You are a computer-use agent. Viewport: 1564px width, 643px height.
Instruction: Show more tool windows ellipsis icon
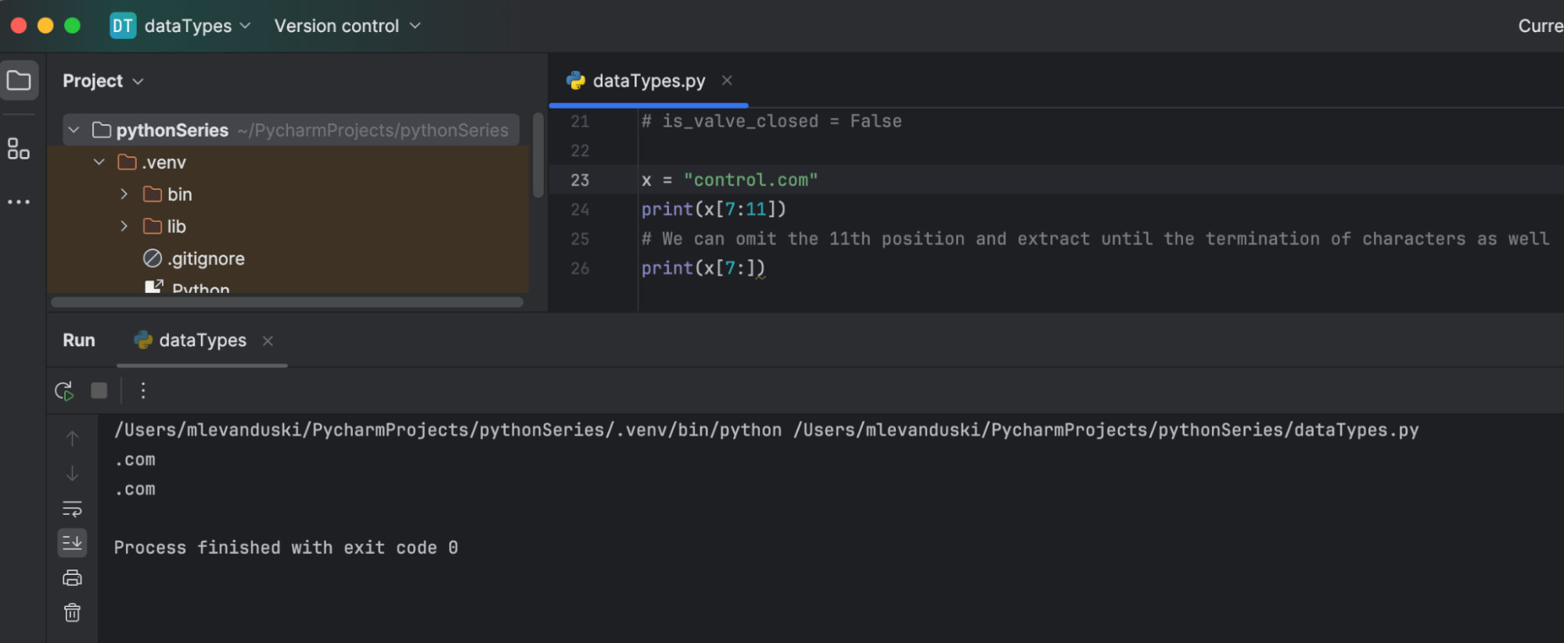tap(19, 202)
